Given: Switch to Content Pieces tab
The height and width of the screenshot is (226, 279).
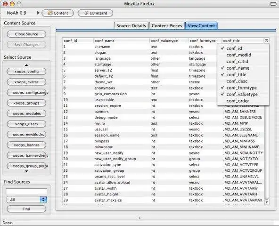Looking at the screenshot, I should click(167, 25).
